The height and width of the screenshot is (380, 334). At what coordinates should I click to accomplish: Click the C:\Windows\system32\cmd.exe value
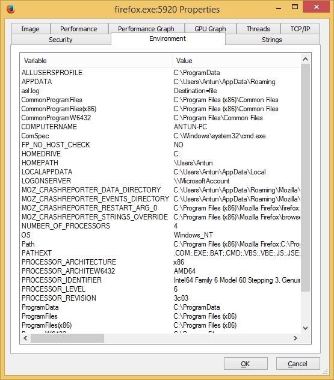(x=220, y=136)
